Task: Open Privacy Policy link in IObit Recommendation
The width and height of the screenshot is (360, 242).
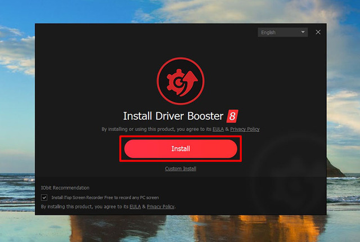Action: (x=160, y=207)
